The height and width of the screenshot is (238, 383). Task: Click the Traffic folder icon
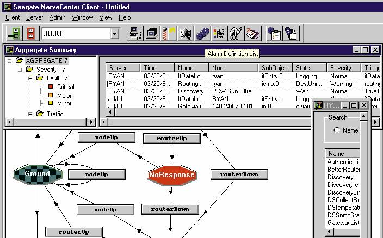tap(40, 114)
